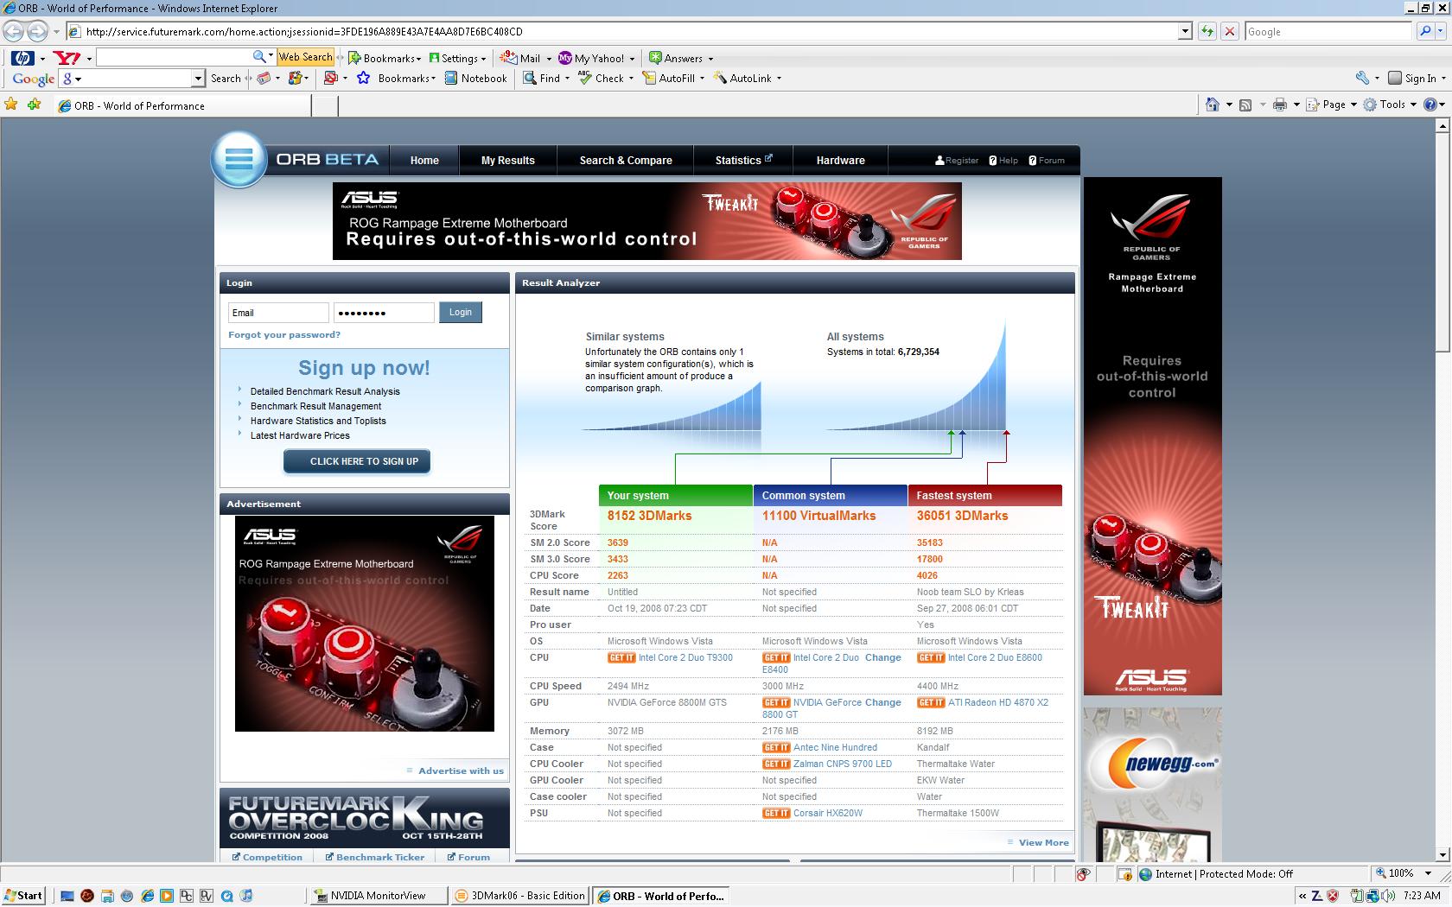Viewport: 1452px width, 907px height.
Task: Click the Yahoo! logo on the toolbar
Action: 67,58
